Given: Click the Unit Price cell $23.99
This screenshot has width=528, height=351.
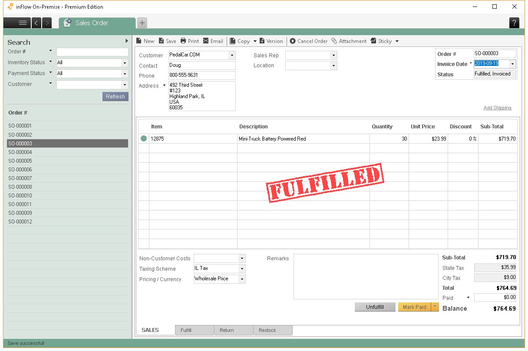Looking at the screenshot, I should [x=428, y=138].
